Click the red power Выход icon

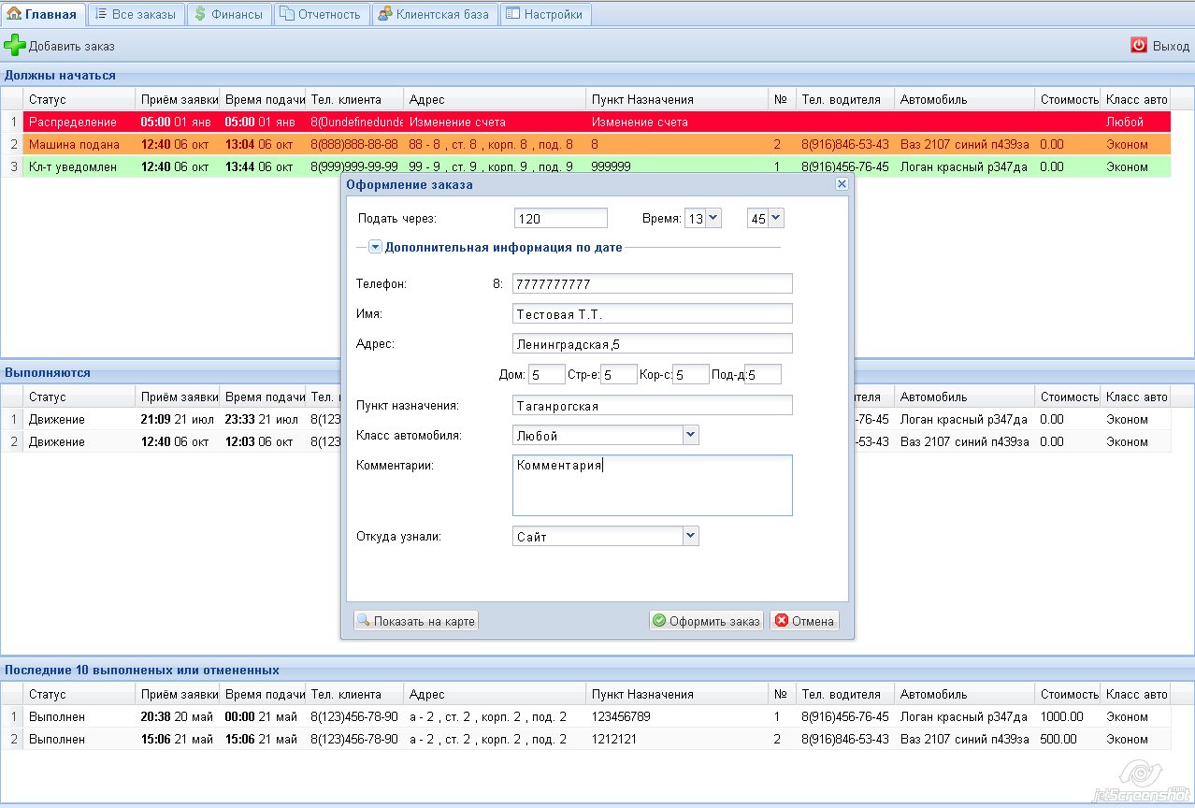point(1139,45)
